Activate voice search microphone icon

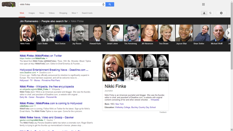(x=103, y=4)
